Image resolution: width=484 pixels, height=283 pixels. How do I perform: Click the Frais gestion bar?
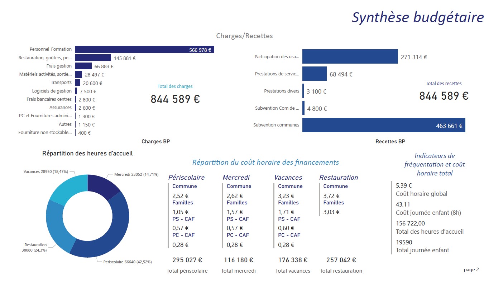click(83, 66)
